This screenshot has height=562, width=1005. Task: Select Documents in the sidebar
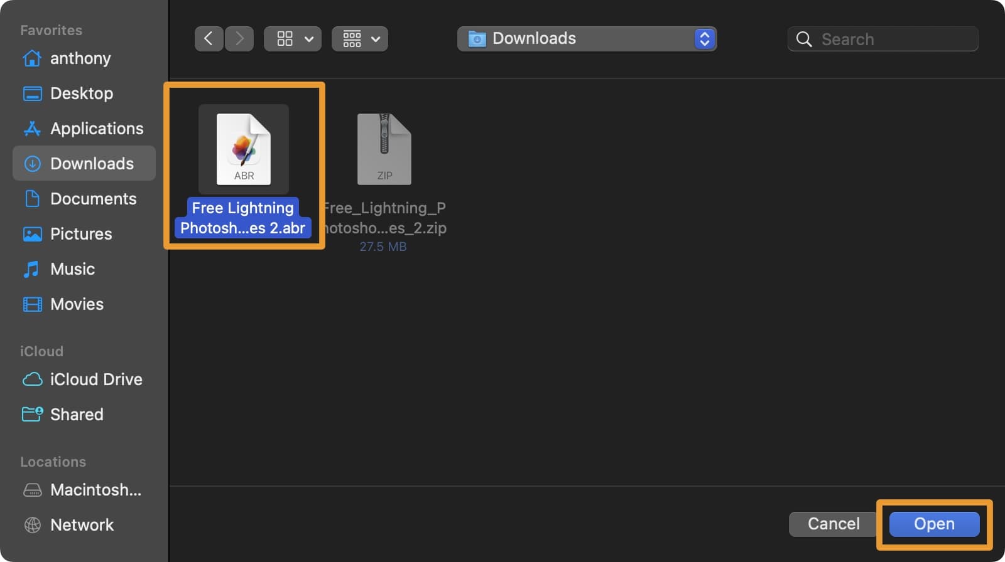93,199
